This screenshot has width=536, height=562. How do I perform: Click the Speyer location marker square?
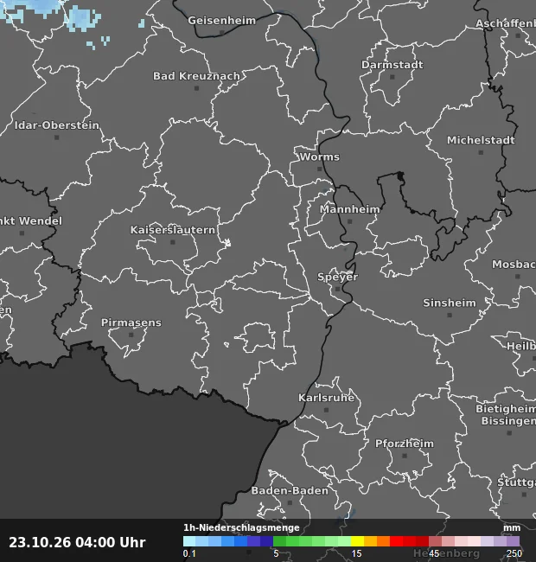click(x=337, y=289)
